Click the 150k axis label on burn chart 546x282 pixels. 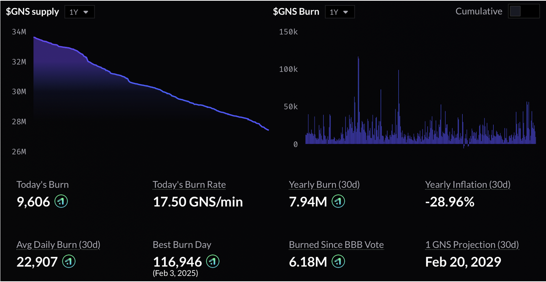pyautogui.click(x=288, y=32)
